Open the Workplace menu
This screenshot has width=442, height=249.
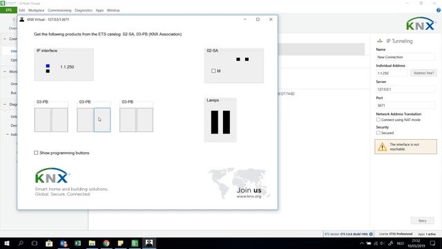36,10
